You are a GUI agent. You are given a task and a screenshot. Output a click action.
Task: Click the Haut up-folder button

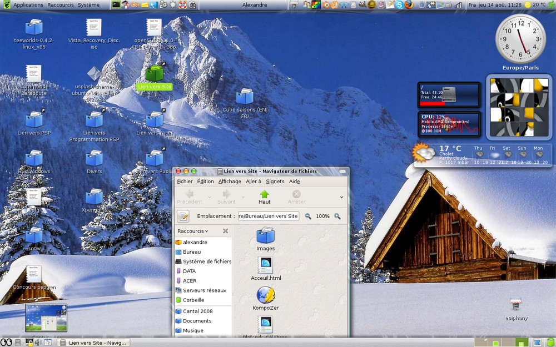[264, 197]
